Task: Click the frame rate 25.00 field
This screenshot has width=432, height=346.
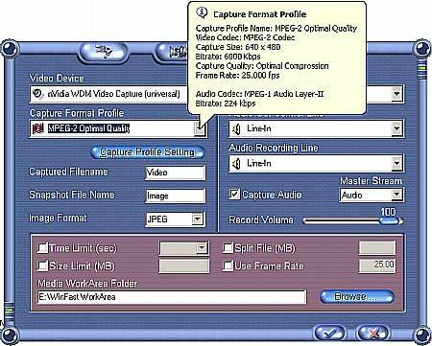Action: (377, 265)
